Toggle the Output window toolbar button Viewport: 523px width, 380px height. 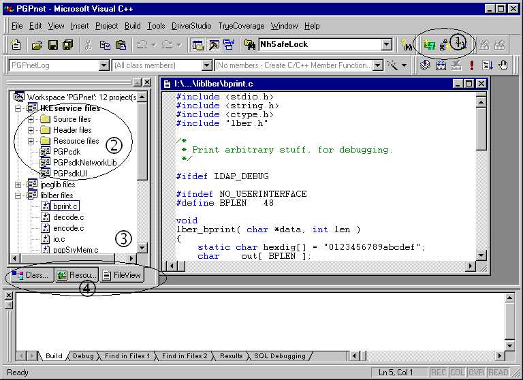click(214, 45)
